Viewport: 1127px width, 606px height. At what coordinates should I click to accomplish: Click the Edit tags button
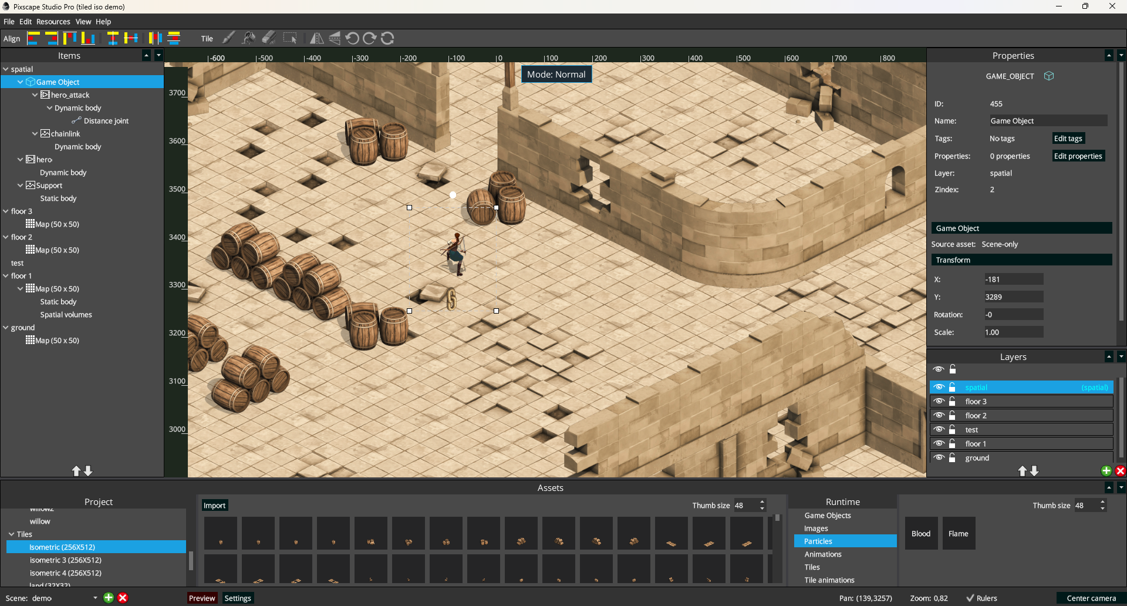1068,139
